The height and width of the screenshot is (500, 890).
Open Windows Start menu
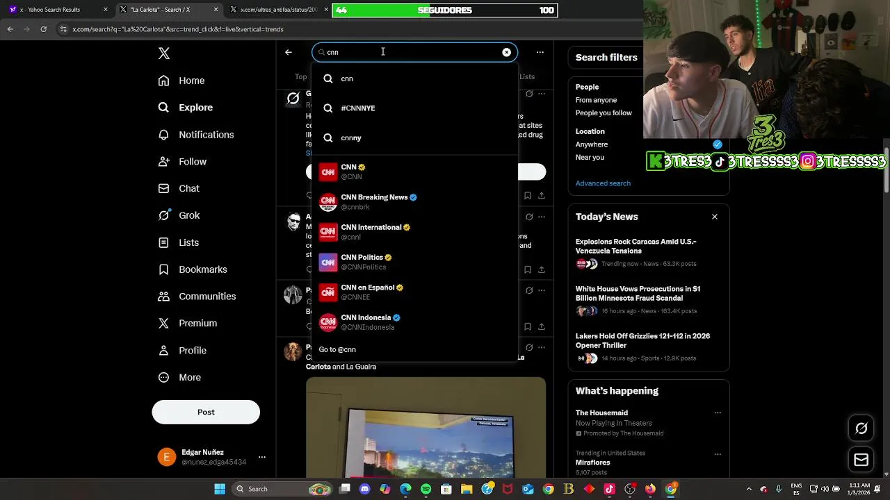click(x=220, y=489)
